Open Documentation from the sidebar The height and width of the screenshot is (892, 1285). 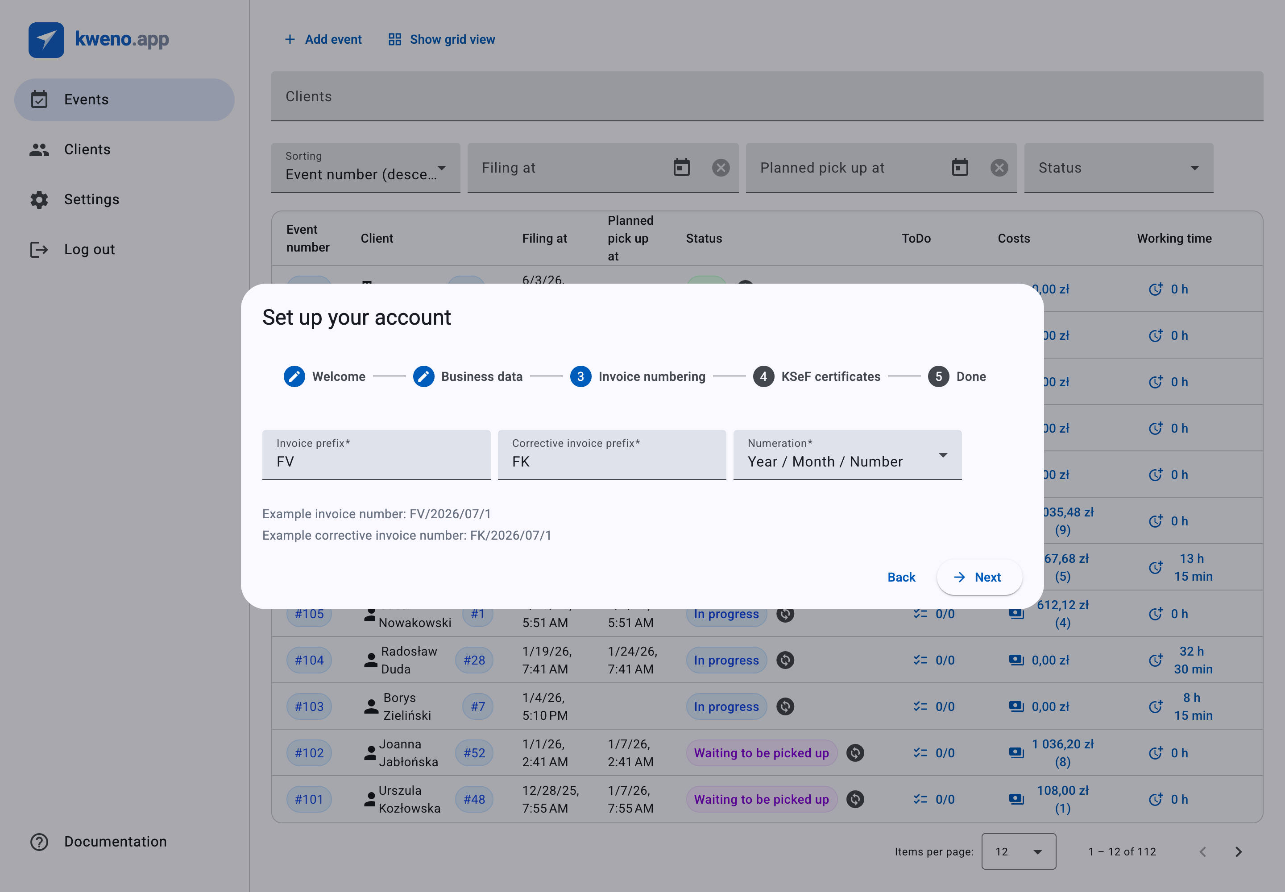(124, 842)
